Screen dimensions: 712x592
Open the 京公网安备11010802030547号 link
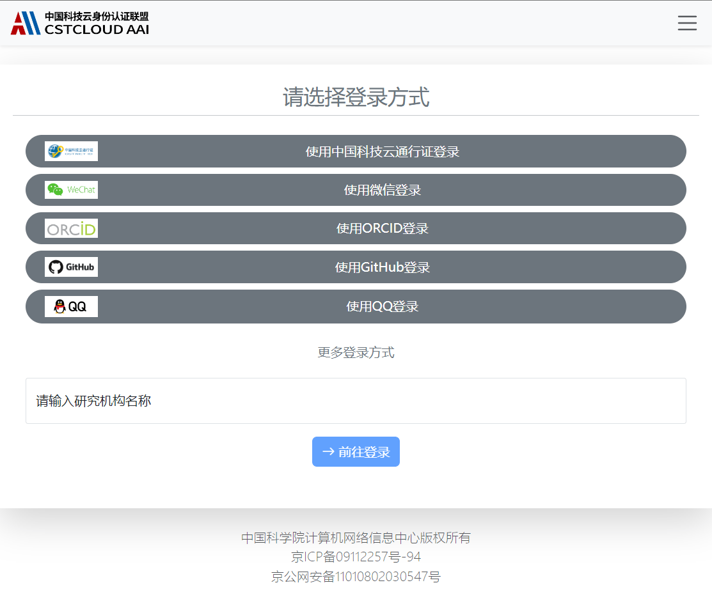tap(356, 577)
